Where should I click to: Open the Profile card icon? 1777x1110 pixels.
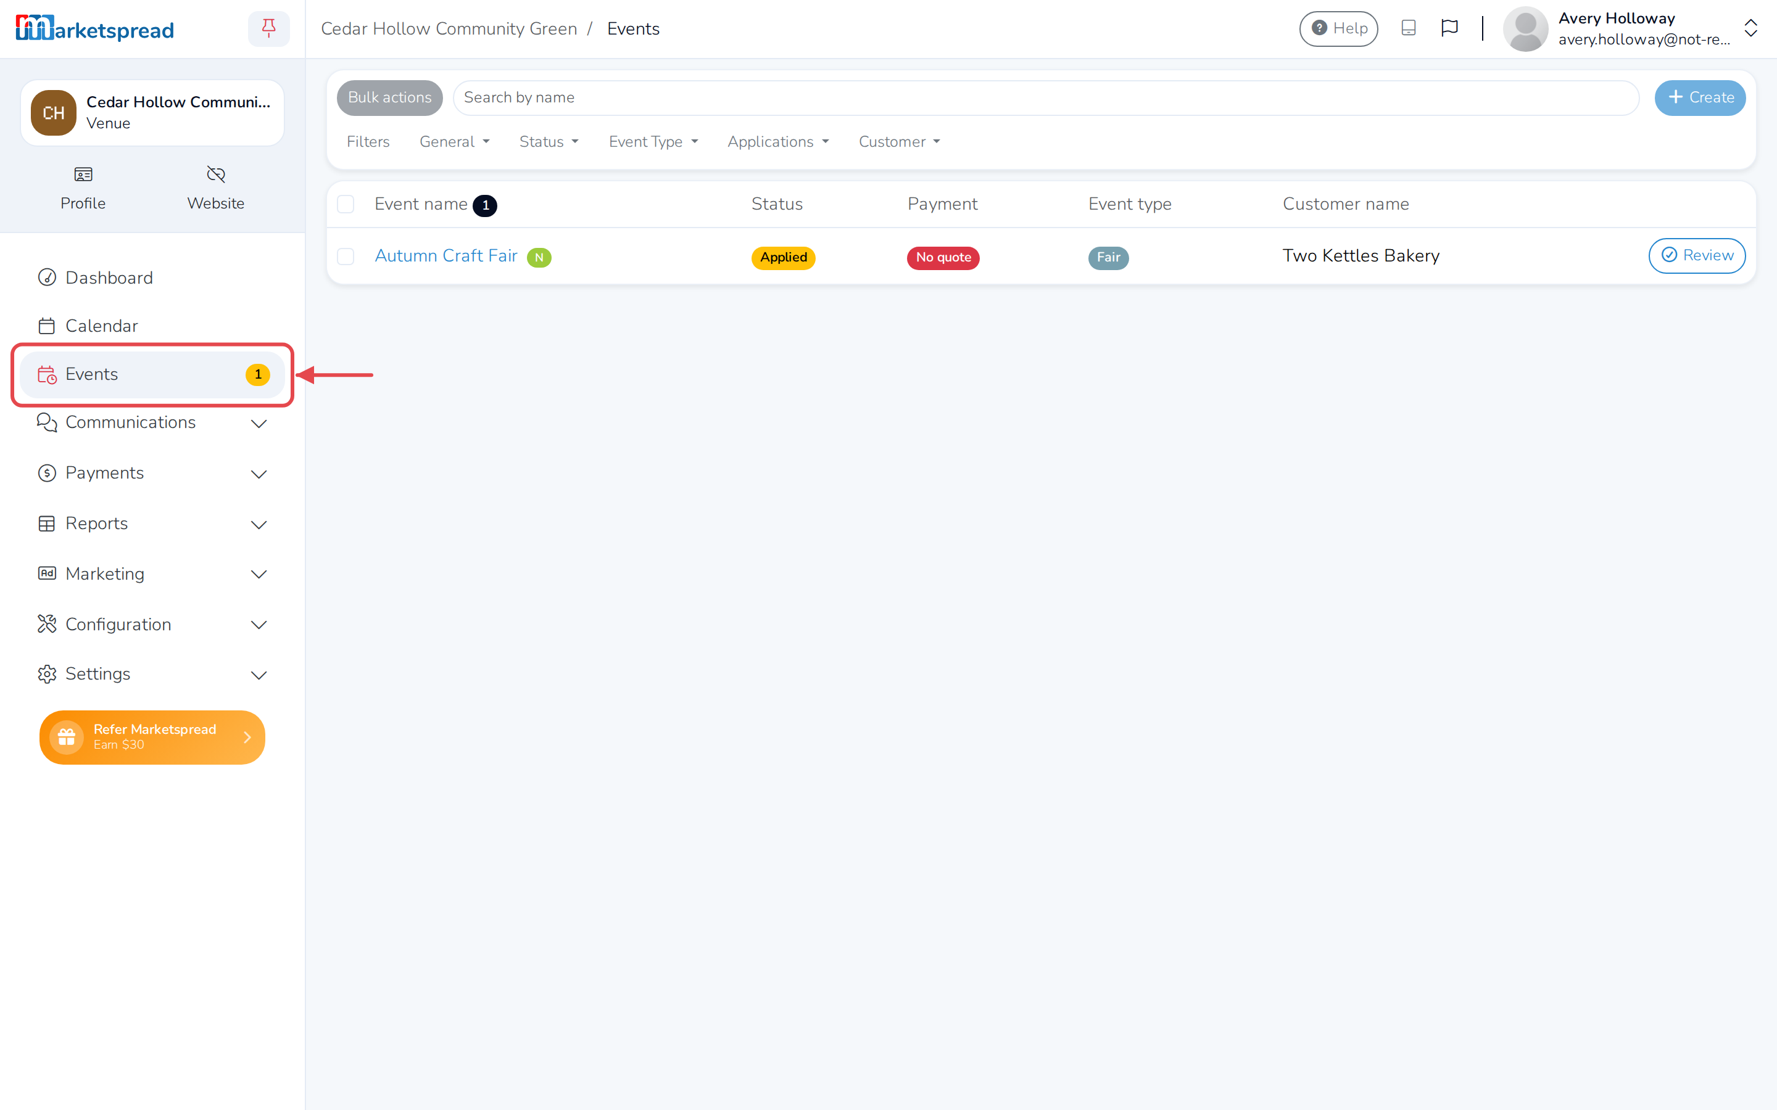click(83, 174)
